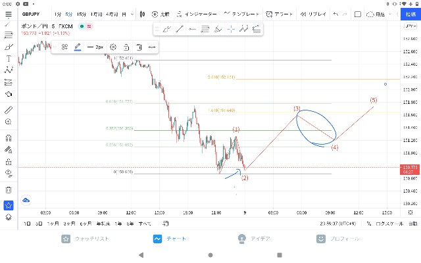The image size is (421, 263).
Task: Open the icons and stickers tool in left sidebar
Action: pos(9,94)
